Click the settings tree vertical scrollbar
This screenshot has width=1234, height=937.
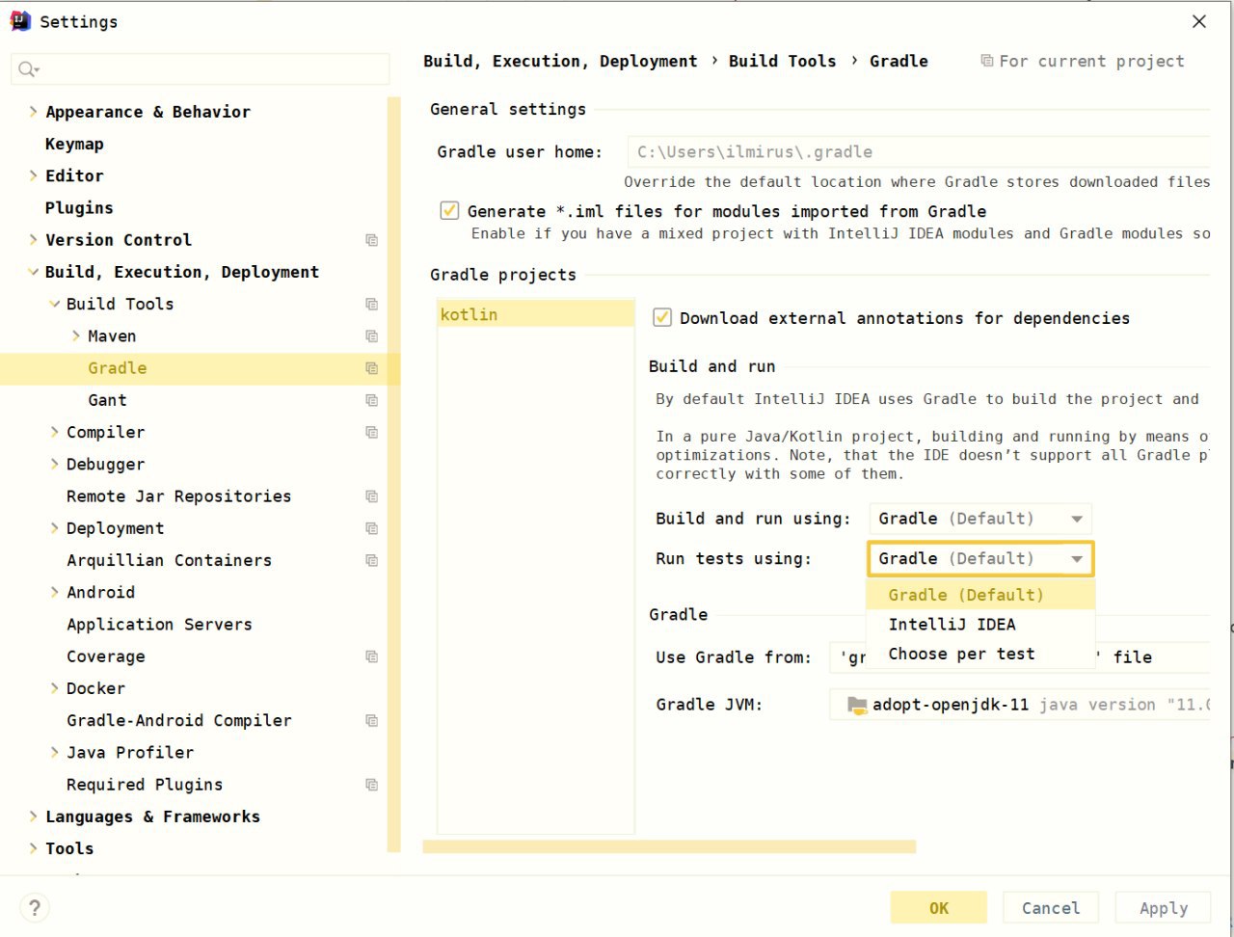(x=393, y=473)
